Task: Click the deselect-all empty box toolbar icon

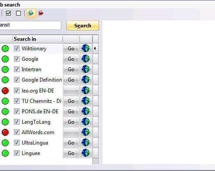Action: 18,13
